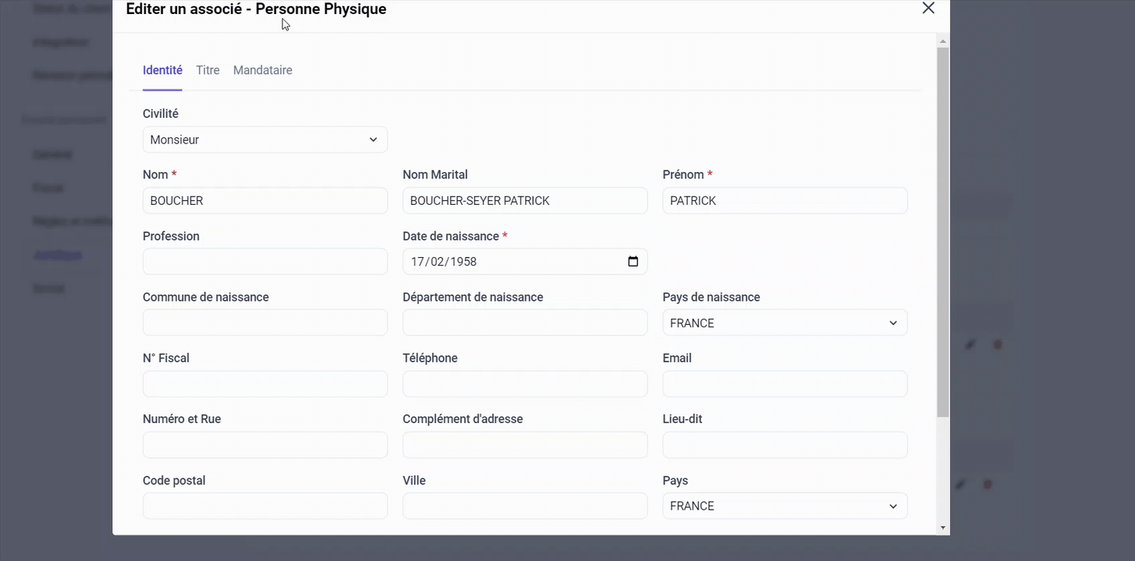Screen dimensions: 1135x561
Task: Click the Nom field containing BOUCHER
Action: click(265, 201)
